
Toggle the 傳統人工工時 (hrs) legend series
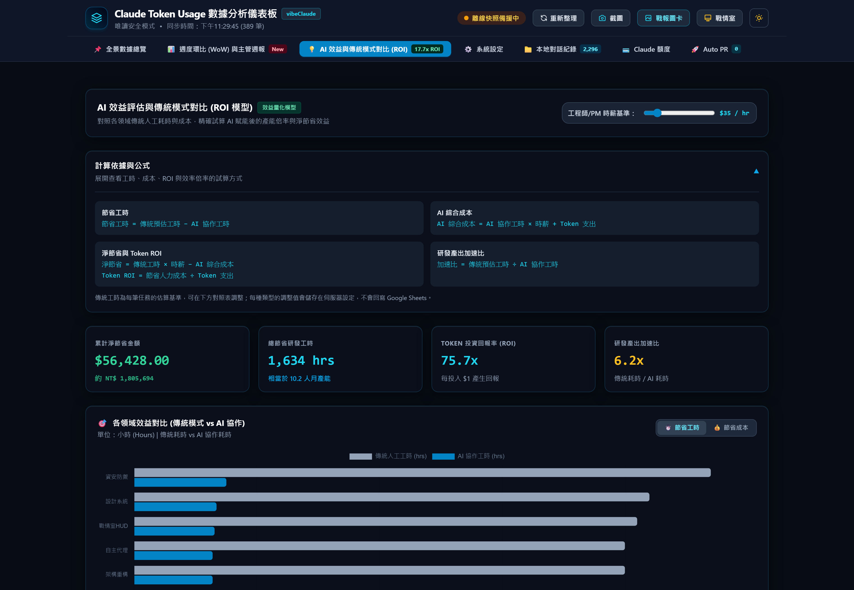click(x=388, y=456)
